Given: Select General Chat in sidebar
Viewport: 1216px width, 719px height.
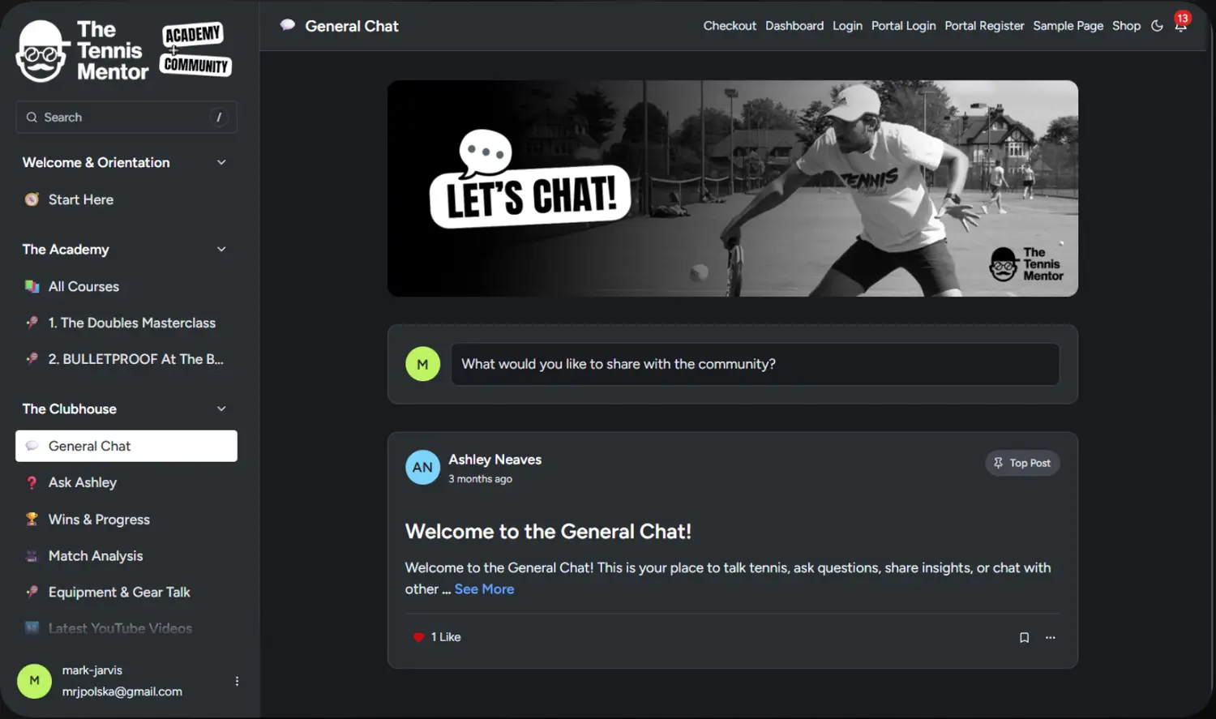Looking at the screenshot, I should (x=126, y=446).
